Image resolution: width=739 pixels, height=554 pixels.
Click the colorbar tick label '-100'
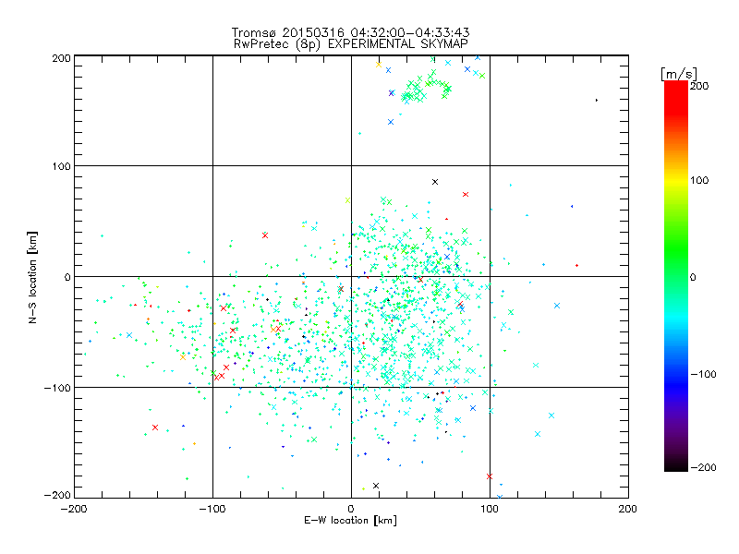pyautogui.click(x=703, y=374)
